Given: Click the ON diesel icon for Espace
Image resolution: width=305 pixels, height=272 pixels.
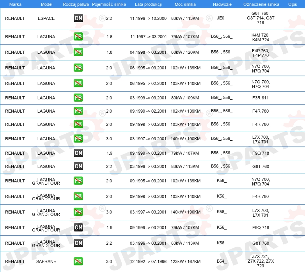Looking at the screenshot, I should 78,18.
